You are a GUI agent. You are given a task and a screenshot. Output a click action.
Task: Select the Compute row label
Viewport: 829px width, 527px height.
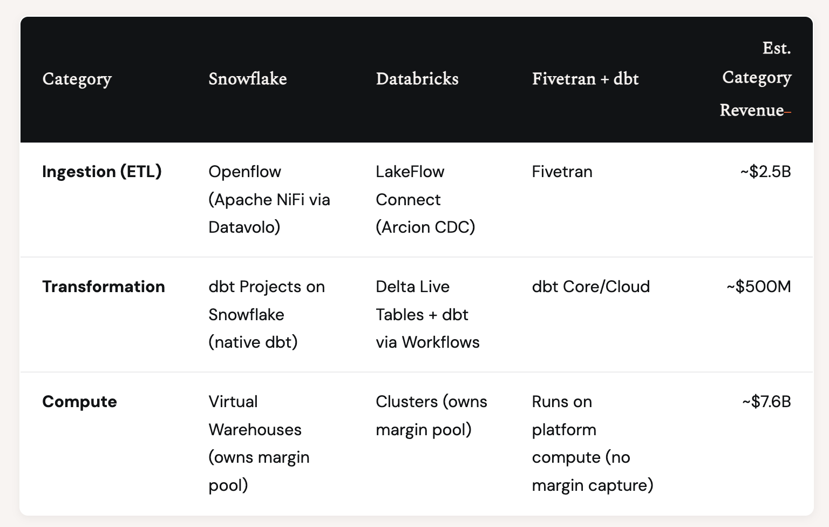(79, 402)
